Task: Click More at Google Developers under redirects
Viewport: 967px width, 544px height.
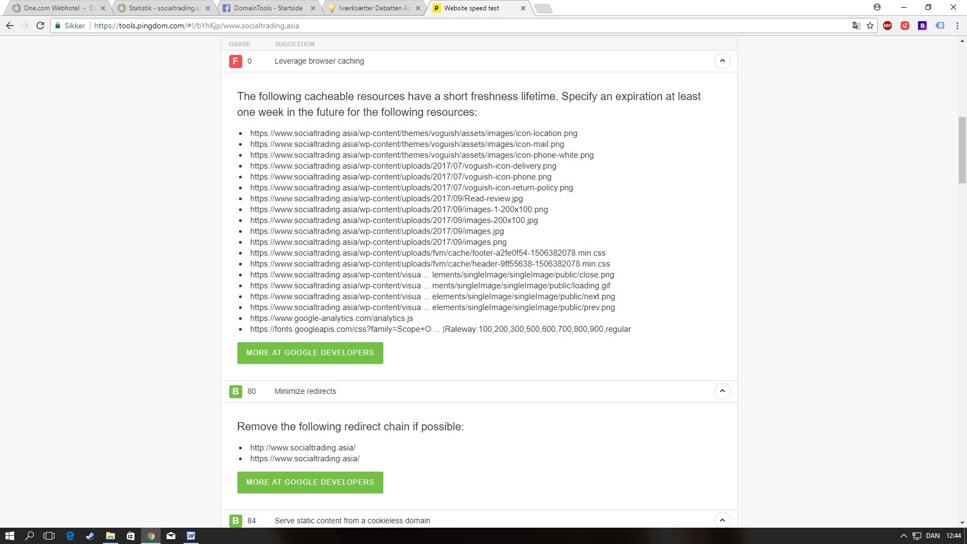Action: [x=310, y=483]
